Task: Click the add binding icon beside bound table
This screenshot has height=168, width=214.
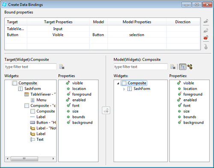Action: pos(206,21)
